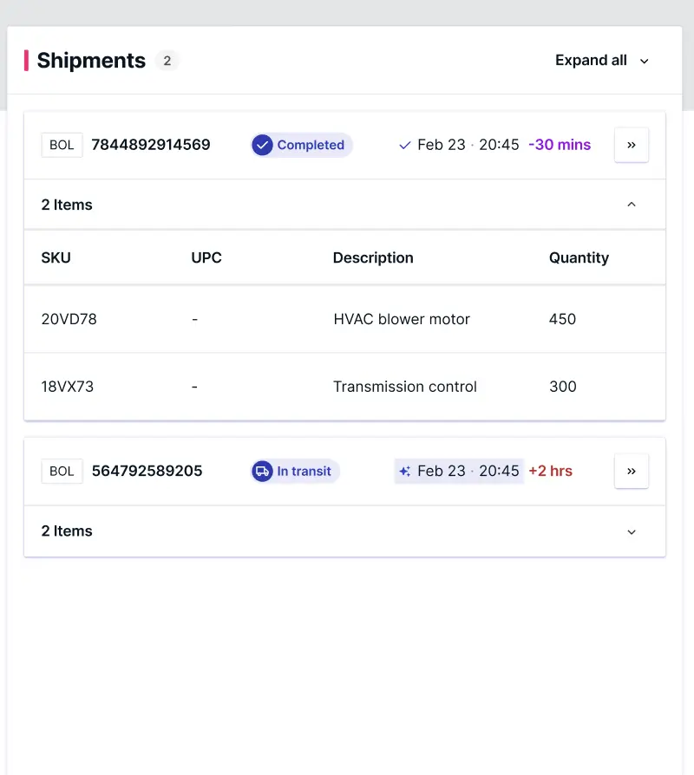694x775 pixels.
Task: Select SKU 18VX73
Action: (68, 387)
